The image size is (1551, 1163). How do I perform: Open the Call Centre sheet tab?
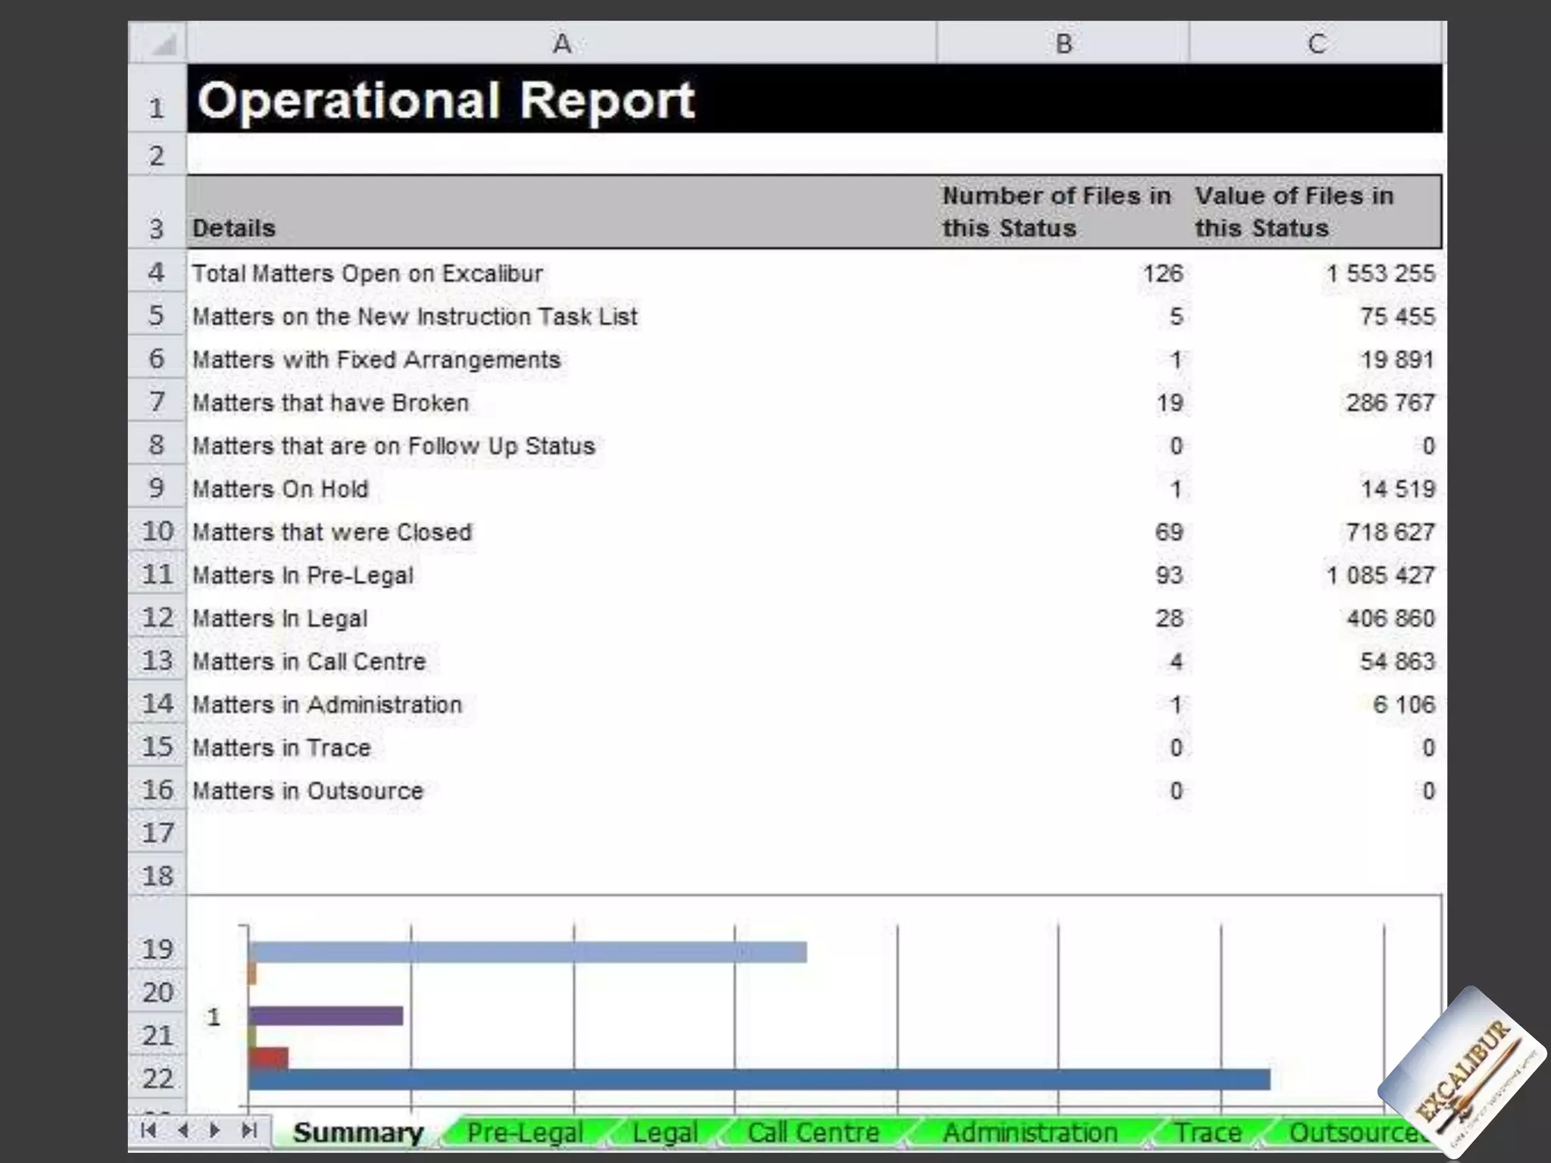tap(813, 1132)
